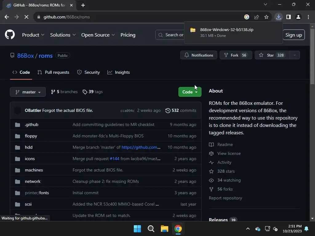This screenshot has height=236, width=315.
Task: Show hidden system tray icons
Action: coord(248,229)
